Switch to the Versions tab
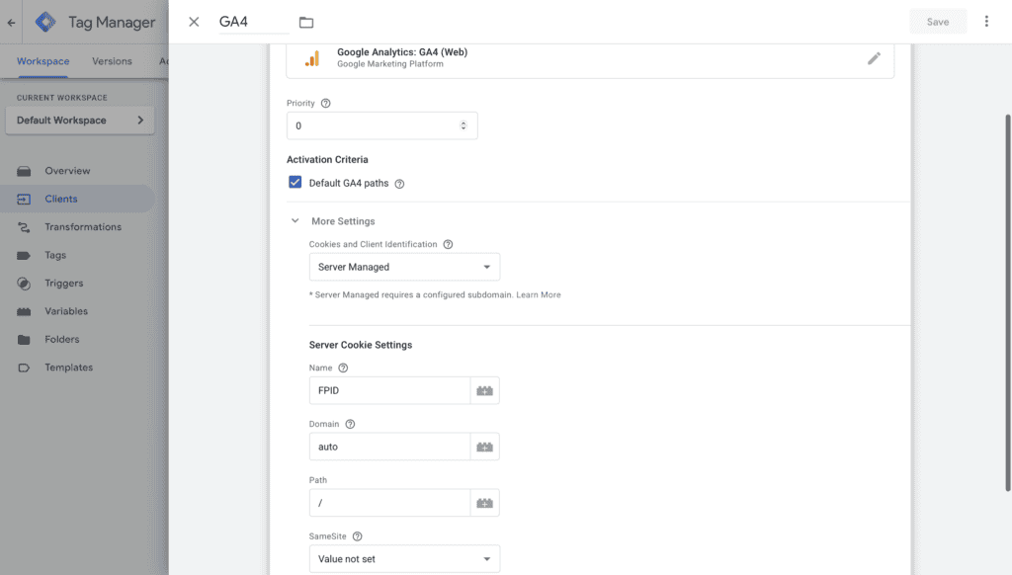 (x=112, y=61)
